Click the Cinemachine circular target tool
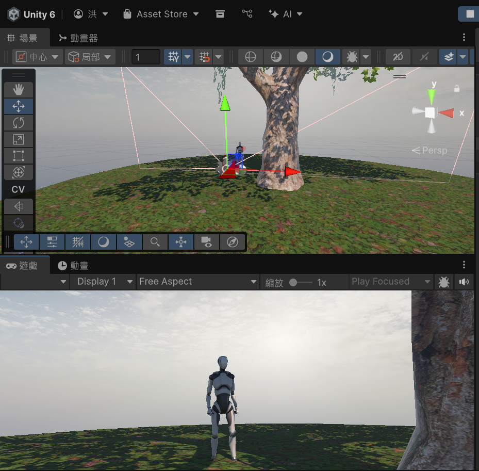The image size is (479, 471). coord(19,223)
